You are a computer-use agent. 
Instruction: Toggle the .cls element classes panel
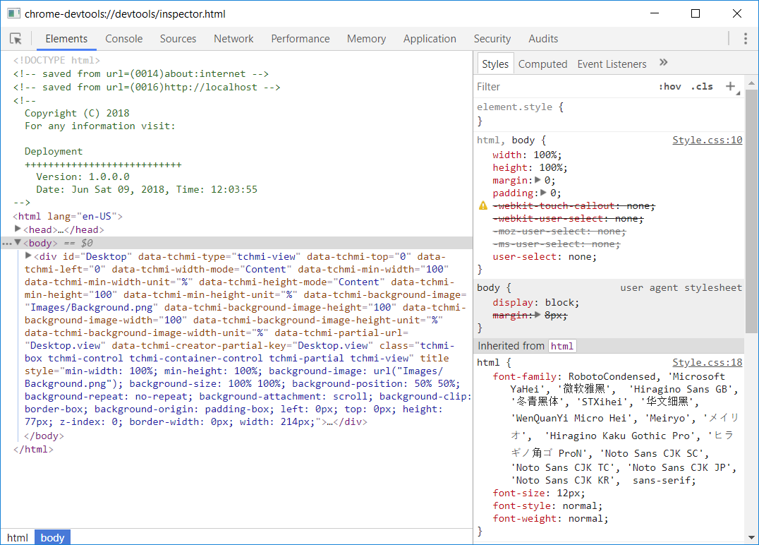702,87
